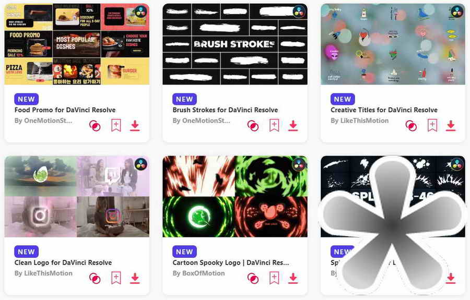Find similar items to Creative Titles
The height and width of the screenshot is (300, 470).
tap(411, 126)
